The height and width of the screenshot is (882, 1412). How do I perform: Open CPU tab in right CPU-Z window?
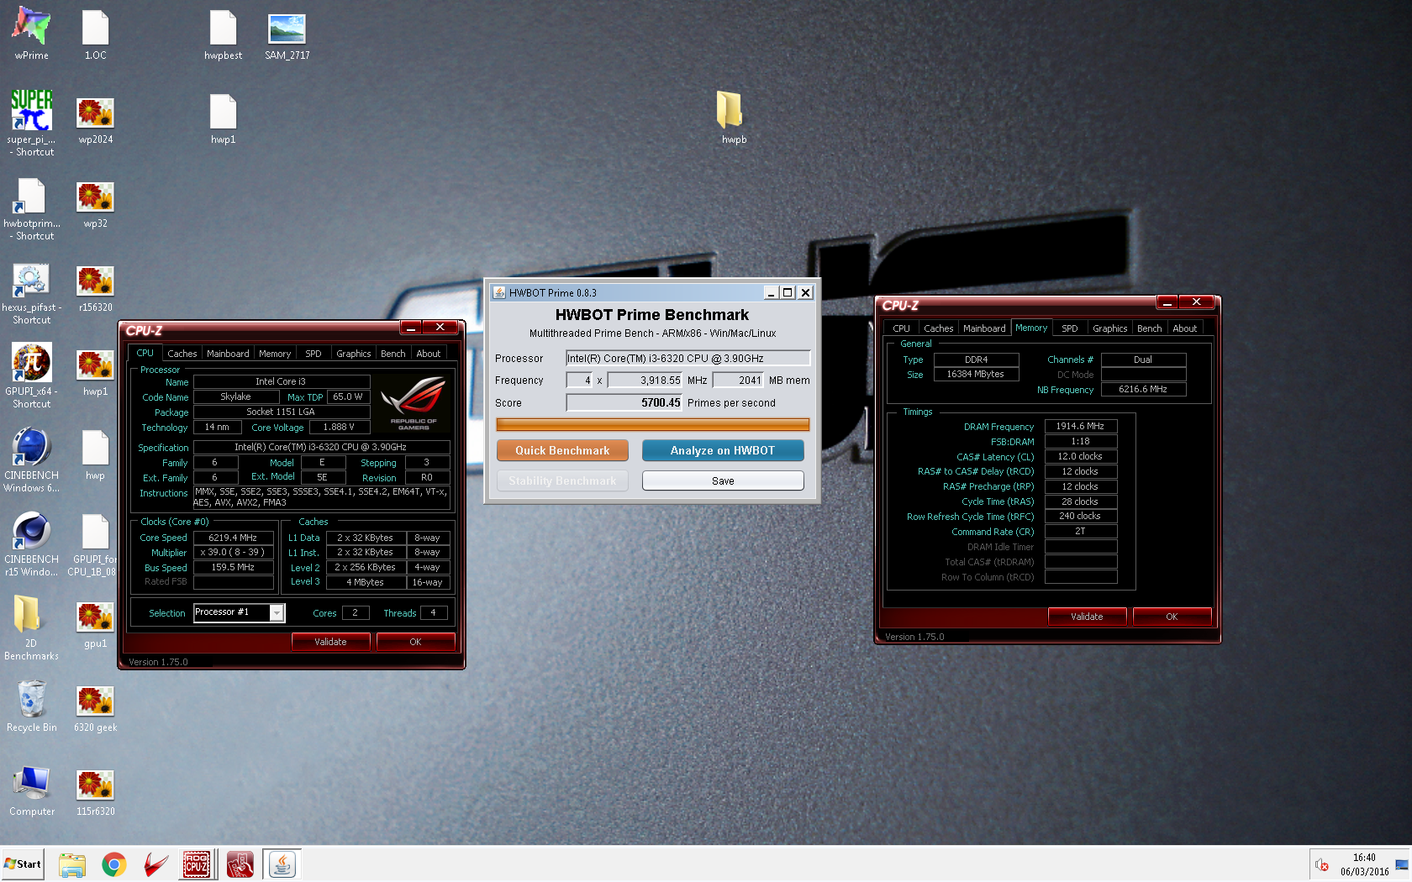point(901,328)
